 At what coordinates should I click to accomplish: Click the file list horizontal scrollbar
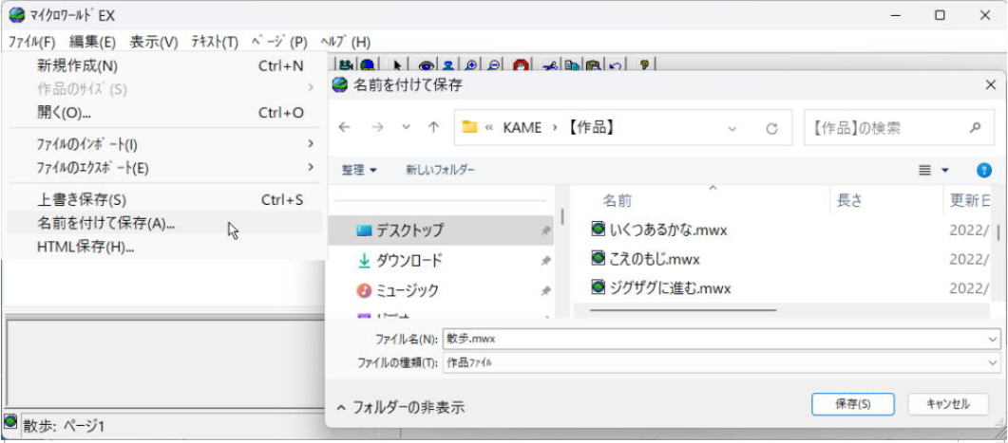tap(683, 310)
